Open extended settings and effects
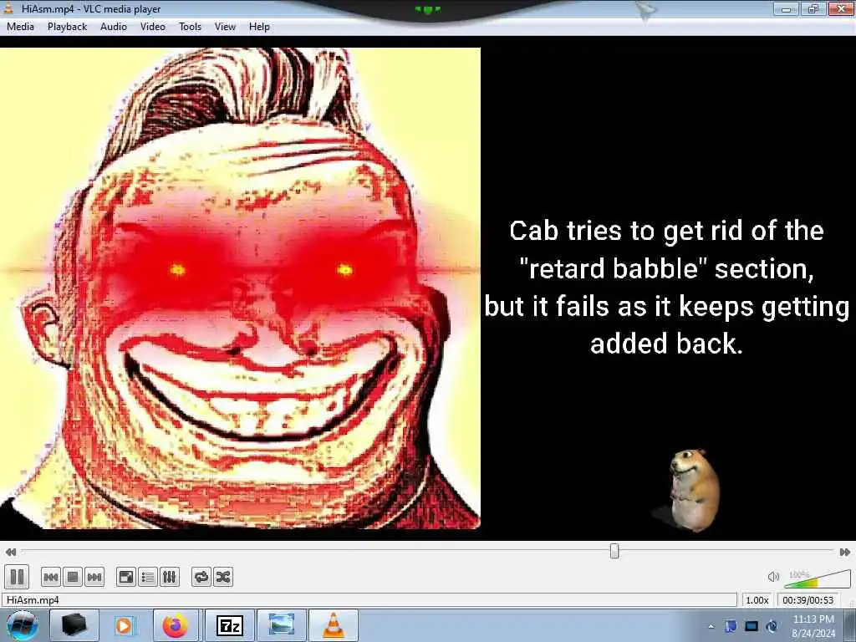The width and height of the screenshot is (856, 642). click(169, 577)
